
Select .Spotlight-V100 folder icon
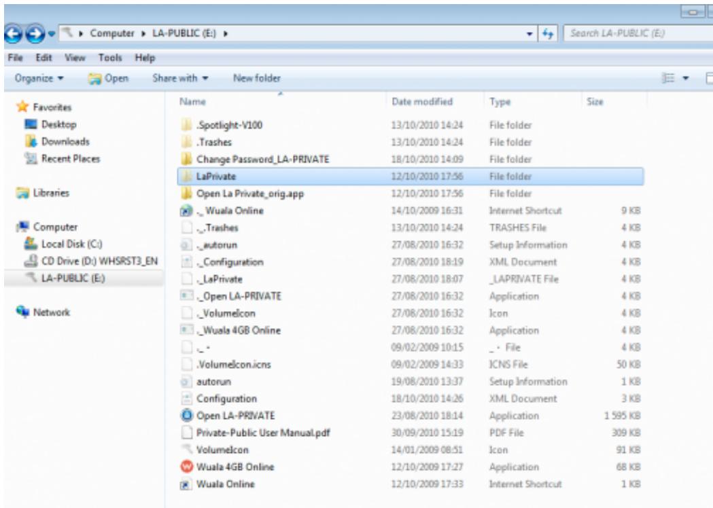186,125
